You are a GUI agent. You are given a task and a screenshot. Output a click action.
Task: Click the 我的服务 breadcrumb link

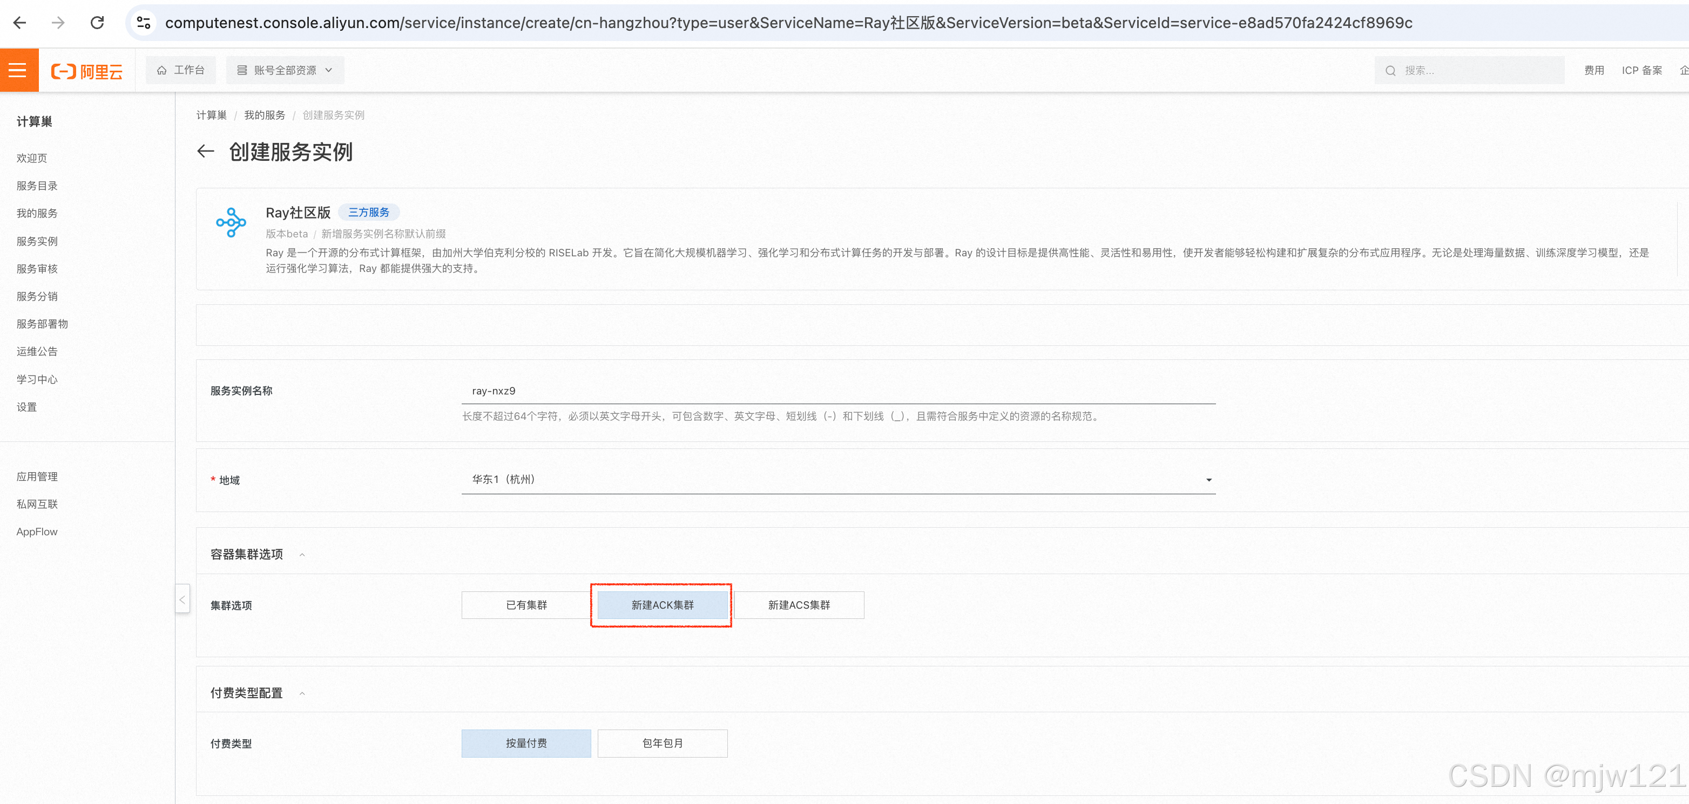click(x=264, y=115)
